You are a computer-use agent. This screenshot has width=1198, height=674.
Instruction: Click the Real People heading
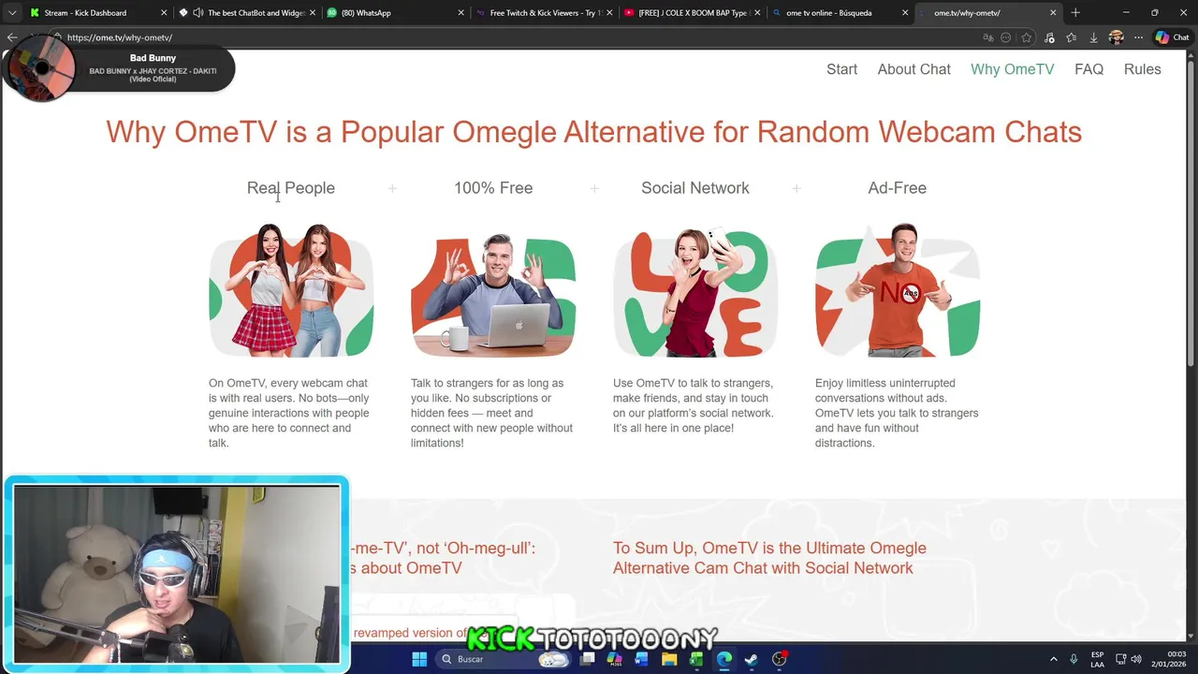click(x=290, y=188)
